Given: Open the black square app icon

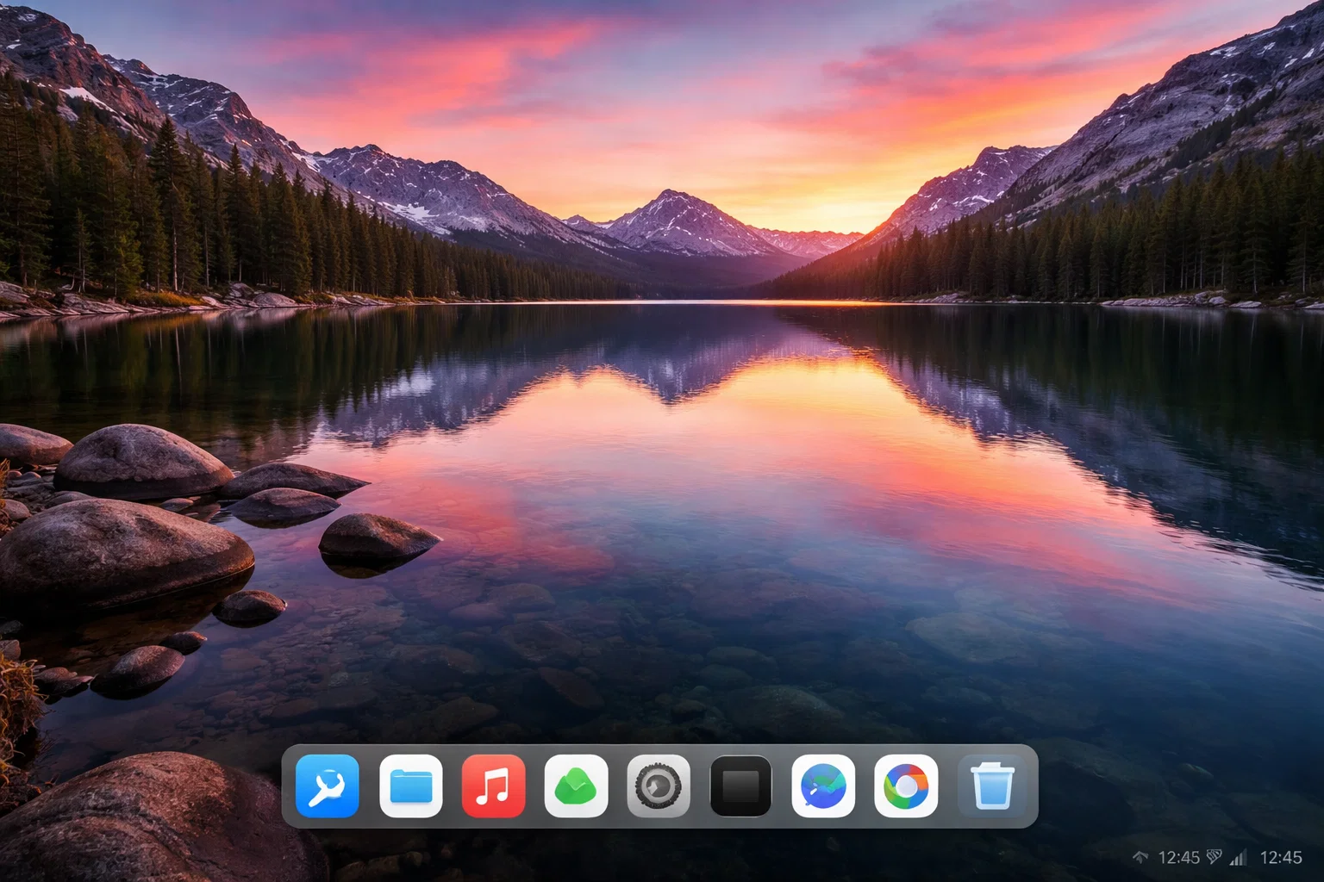Looking at the screenshot, I should tap(741, 786).
